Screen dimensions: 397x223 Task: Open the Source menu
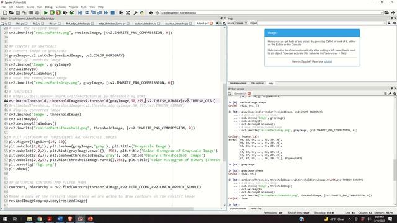[x=30, y=7]
